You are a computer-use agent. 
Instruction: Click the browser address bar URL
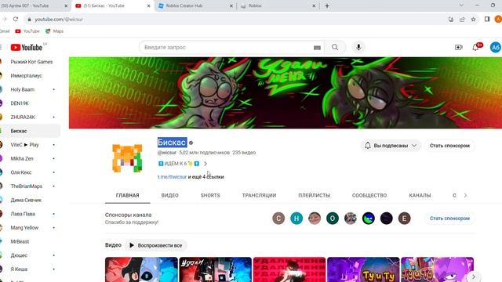coord(59,19)
